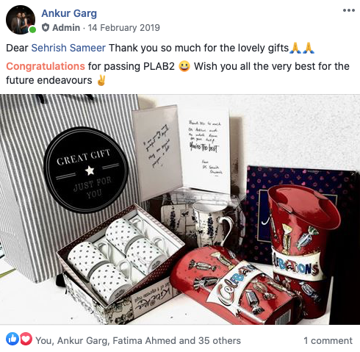View the 1 comment link
360x352 pixels.
(x=328, y=340)
